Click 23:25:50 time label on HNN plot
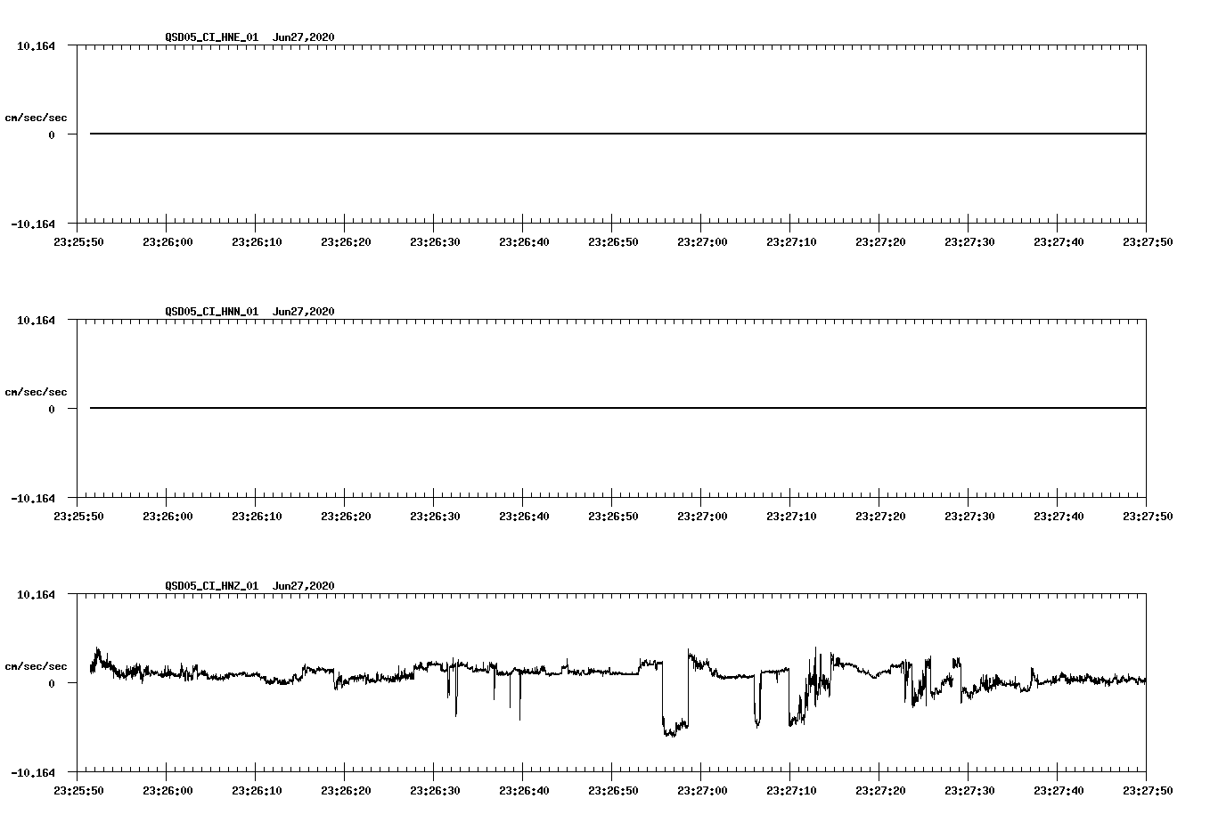 [x=78, y=516]
